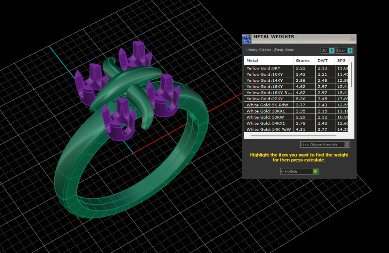Select the Yellow Gold:14KY row
The height and width of the screenshot is (253, 389).
[x=296, y=80]
